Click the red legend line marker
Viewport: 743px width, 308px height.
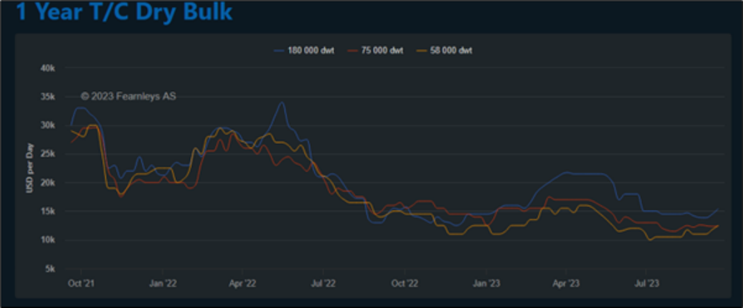click(x=352, y=51)
